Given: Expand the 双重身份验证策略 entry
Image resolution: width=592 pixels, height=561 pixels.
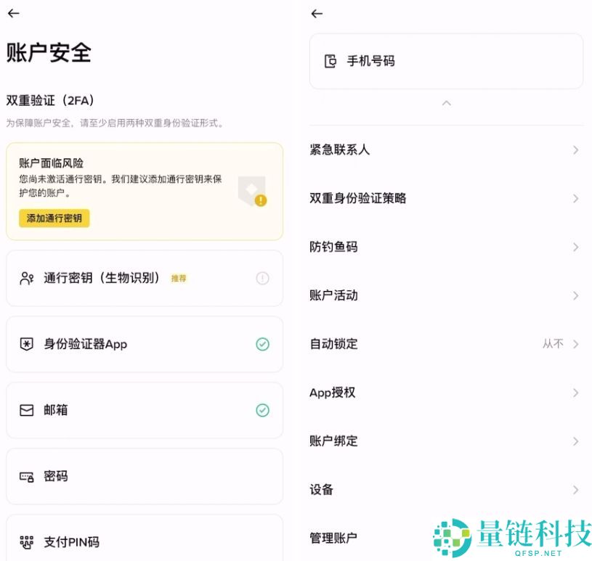Looking at the screenshot, I should [x=446, y=198].
